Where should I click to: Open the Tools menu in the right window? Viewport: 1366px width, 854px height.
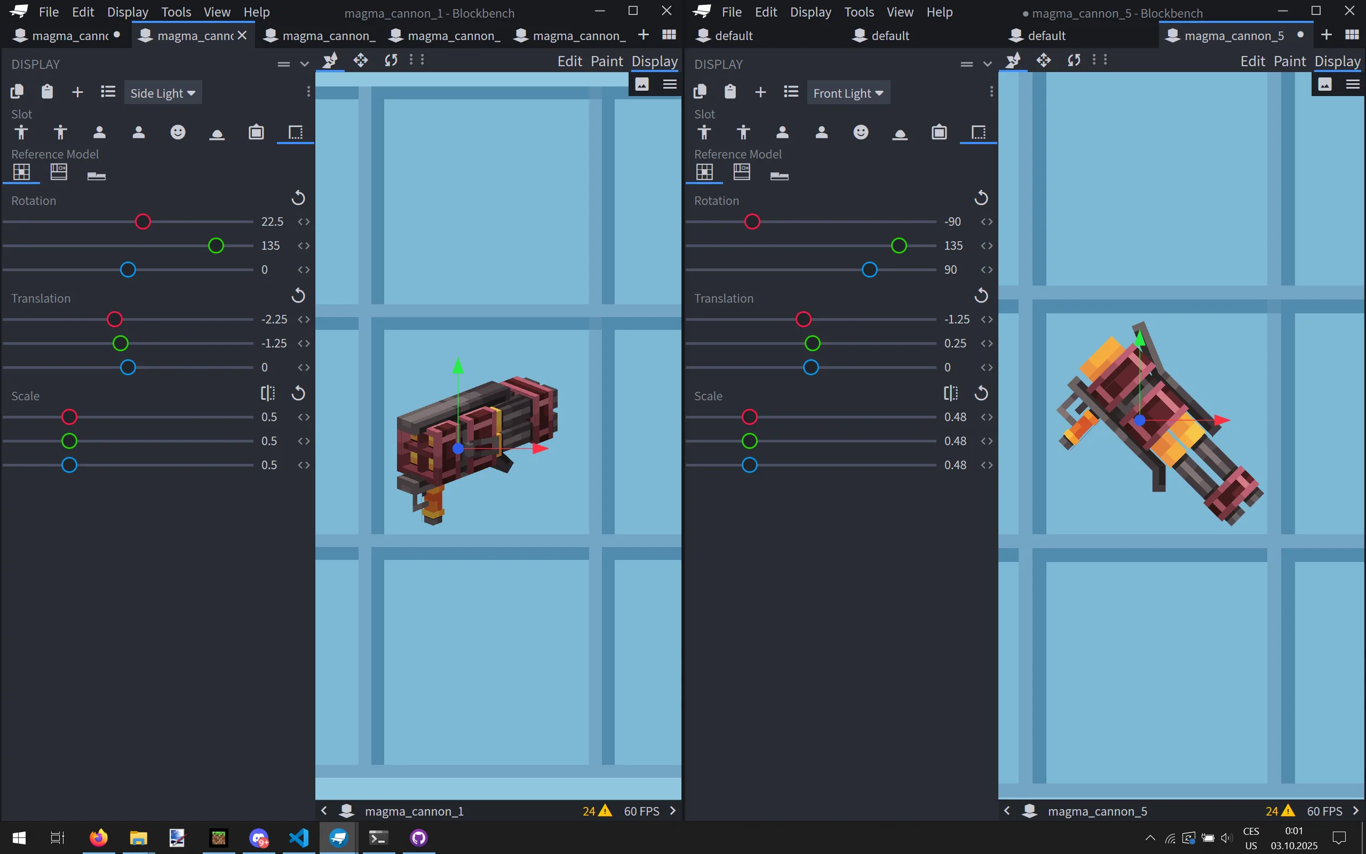pyautogui.click(x=859, y=11)
